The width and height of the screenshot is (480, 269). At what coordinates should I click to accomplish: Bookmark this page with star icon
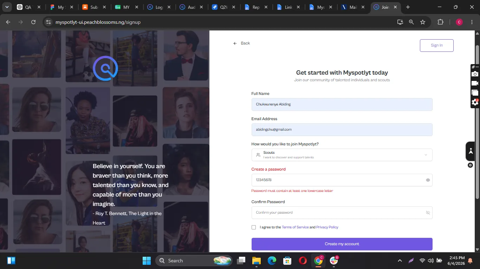pyautogui.click(x=423, y=22)
